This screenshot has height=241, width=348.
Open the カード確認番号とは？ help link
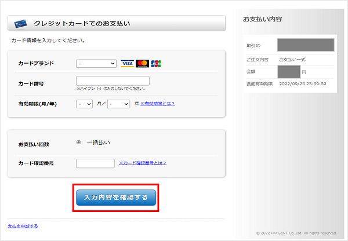(x=143, y=163)
